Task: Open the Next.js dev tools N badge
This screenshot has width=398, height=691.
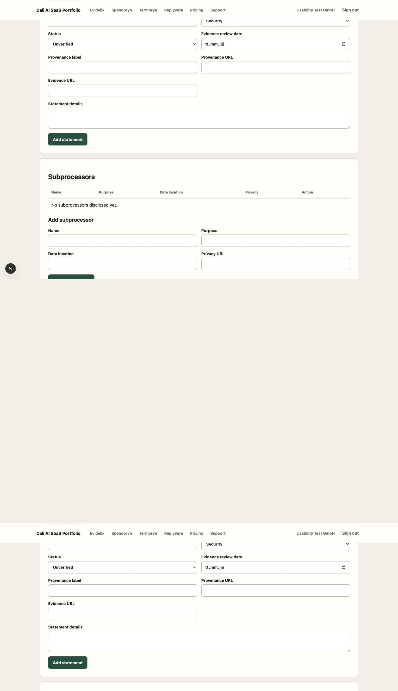Action: pos(11,269)
